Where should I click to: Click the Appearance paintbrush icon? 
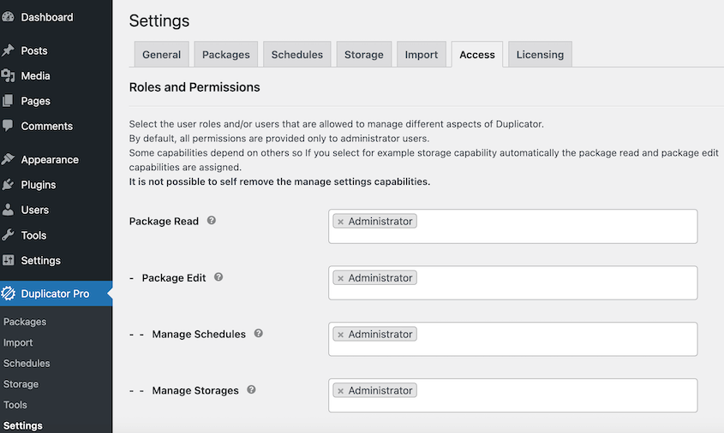click(x=8, y=159)
